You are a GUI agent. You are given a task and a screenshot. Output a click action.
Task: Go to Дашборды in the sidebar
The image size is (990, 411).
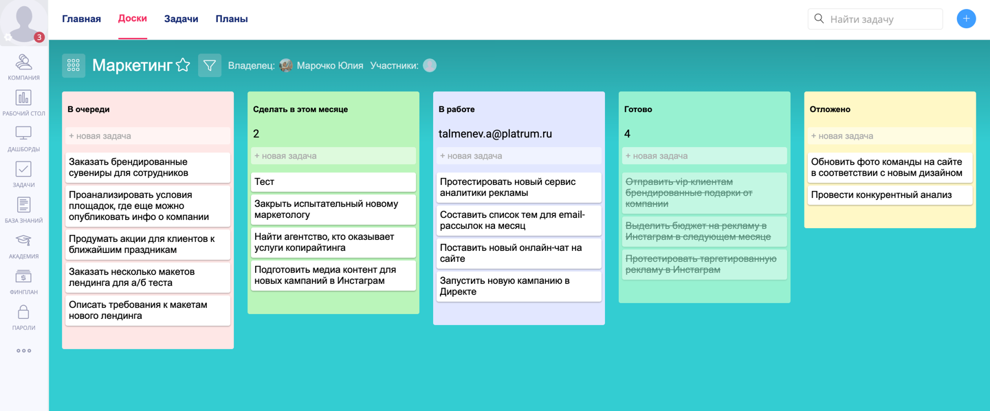(x=23, y=137)
